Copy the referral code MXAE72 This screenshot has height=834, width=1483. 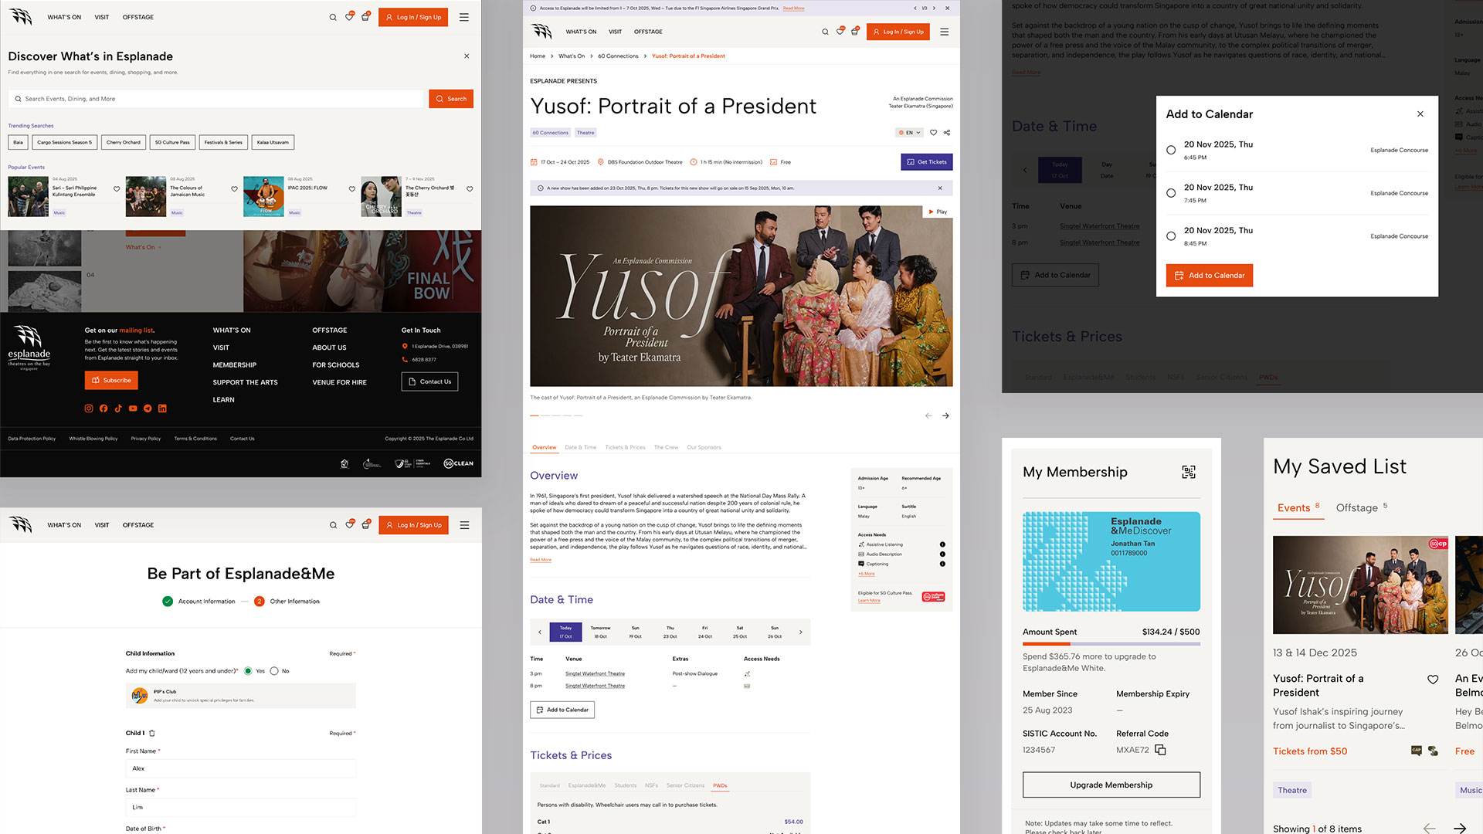click(x=1160, y=750)
